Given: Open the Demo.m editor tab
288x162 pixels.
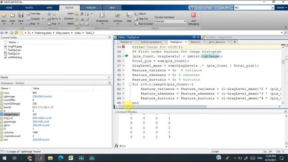Looking at the screenshot, I should click(195, 42).
